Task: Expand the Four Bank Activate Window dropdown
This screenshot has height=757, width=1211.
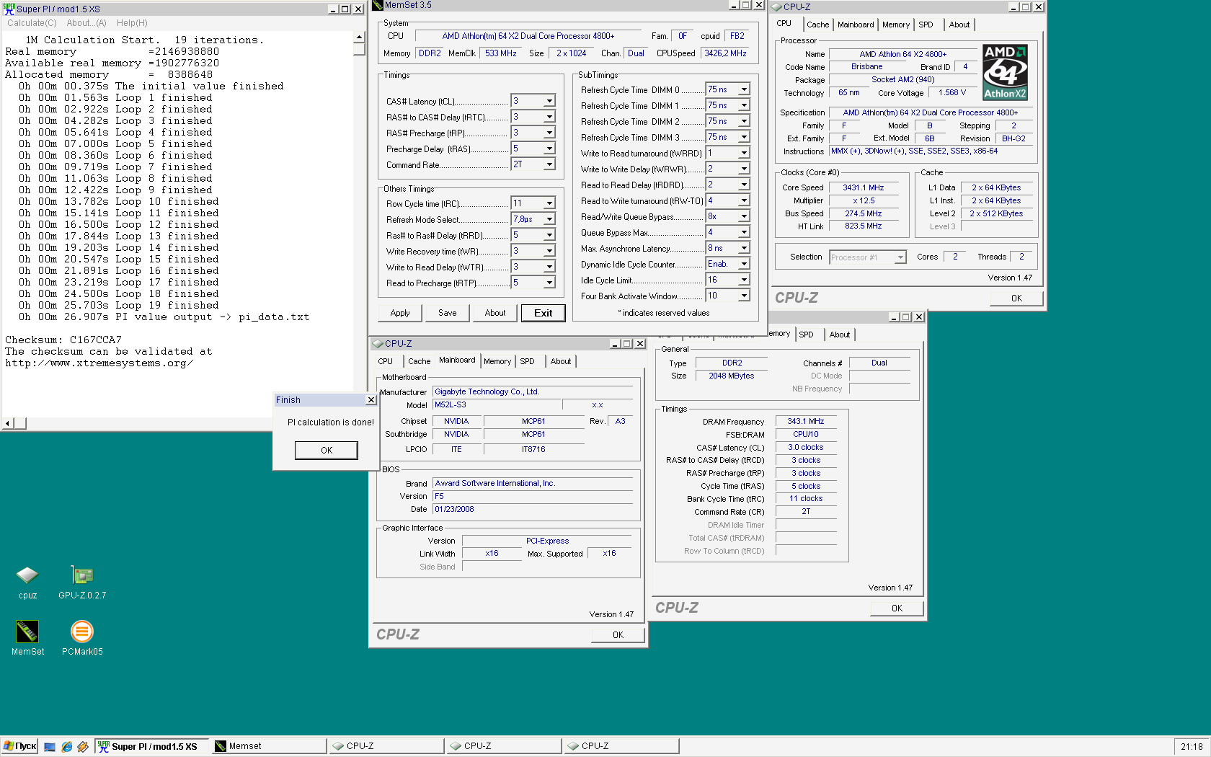Action: coord(744,296)
